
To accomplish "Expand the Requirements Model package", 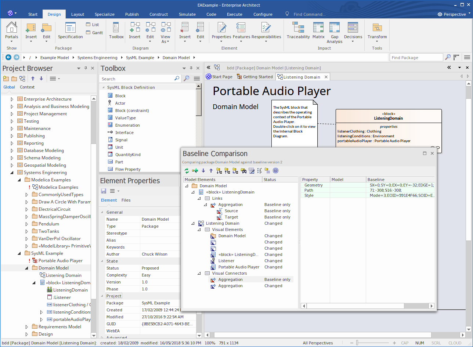I will click(x=27, y=327).
